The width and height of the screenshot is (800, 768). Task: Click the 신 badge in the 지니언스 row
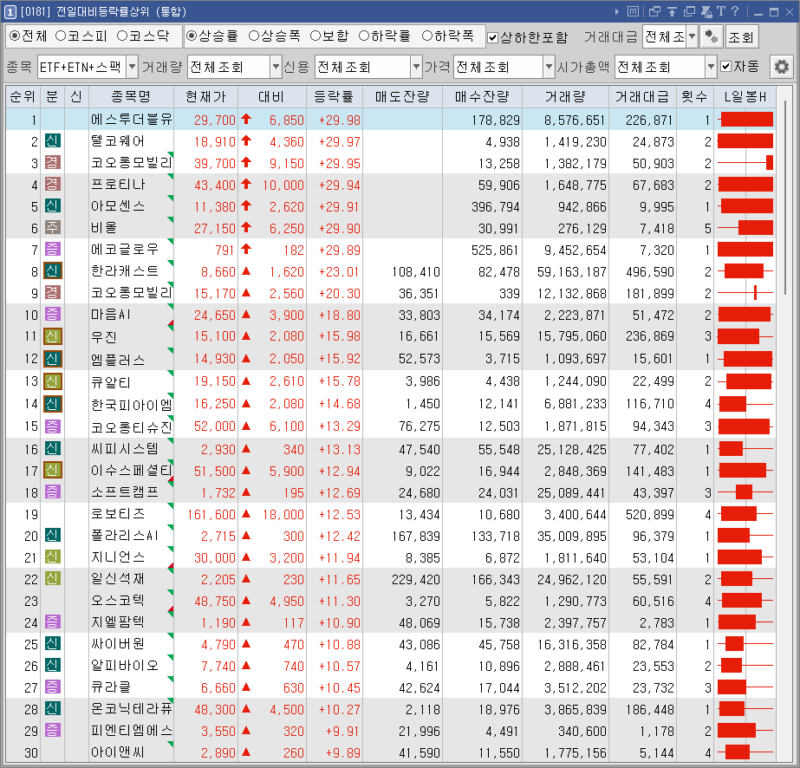tap(53, 556)
